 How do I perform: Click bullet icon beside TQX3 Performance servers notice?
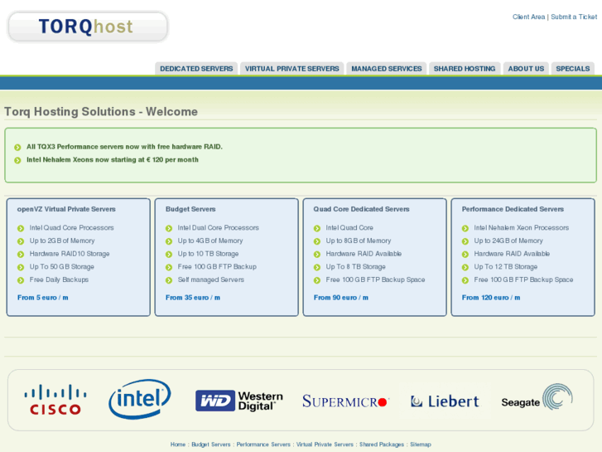coord(17,148)
